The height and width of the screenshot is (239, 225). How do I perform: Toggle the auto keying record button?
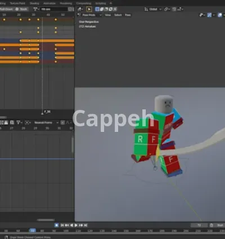click(56, 225)
